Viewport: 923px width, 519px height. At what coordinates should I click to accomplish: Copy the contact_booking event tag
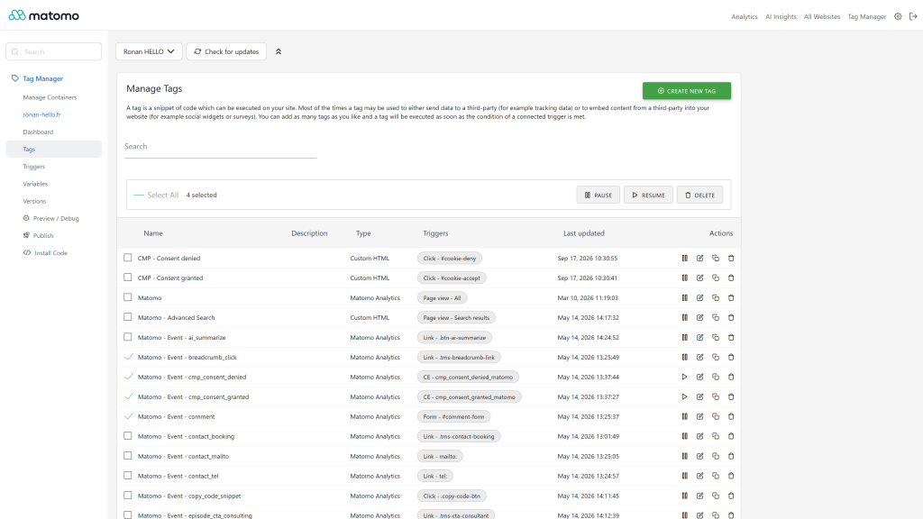click(x=716, y=437)
